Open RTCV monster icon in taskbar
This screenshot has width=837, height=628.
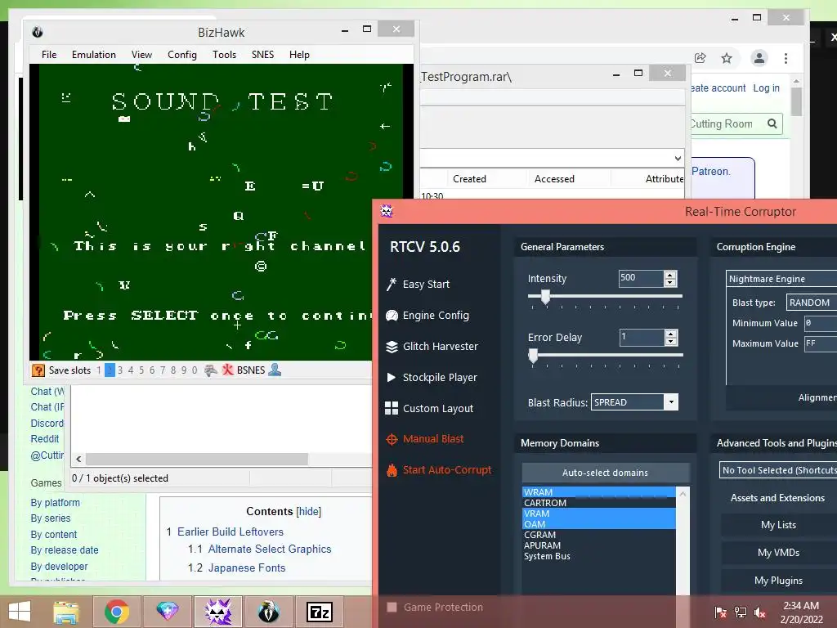tap(217, 612)
